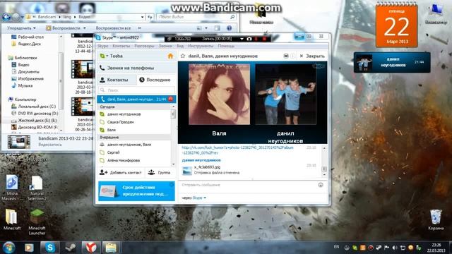Open the Windows Start menu
This screenshot has width=452, height=254.
click(x=9, y=248)
